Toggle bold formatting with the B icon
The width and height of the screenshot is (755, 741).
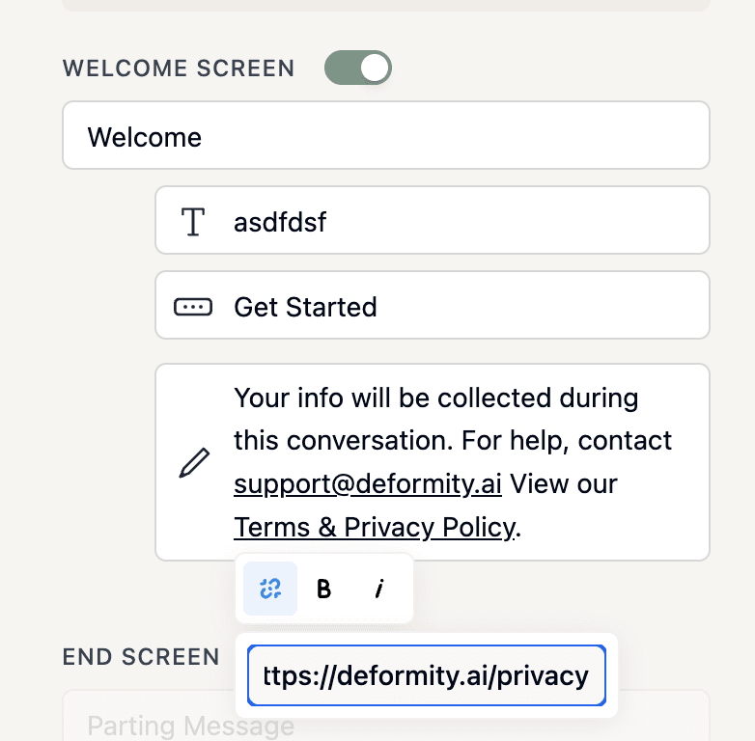point(324,589)
